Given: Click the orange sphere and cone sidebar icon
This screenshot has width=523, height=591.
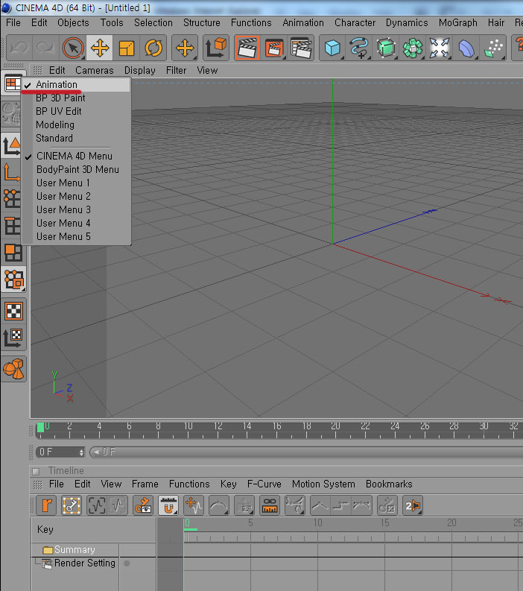Looking at the screenshot, I should coord(13,369).
